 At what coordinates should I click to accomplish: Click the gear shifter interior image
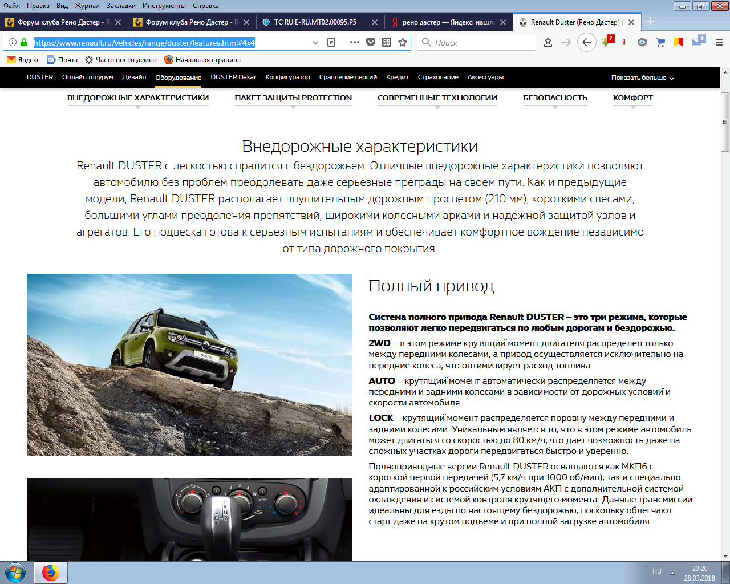tap(189, 520)
